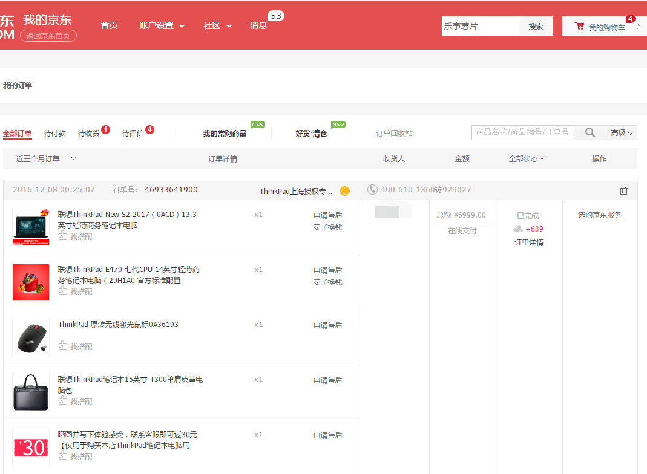
Task: Open 联想ThinkPad E470 product link
Action: point(129,274)
